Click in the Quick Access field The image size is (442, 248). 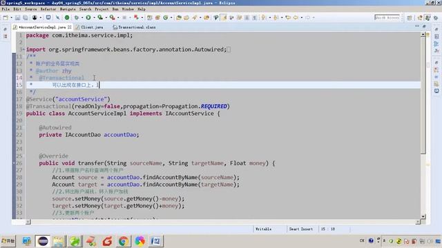tap(387, 17)
